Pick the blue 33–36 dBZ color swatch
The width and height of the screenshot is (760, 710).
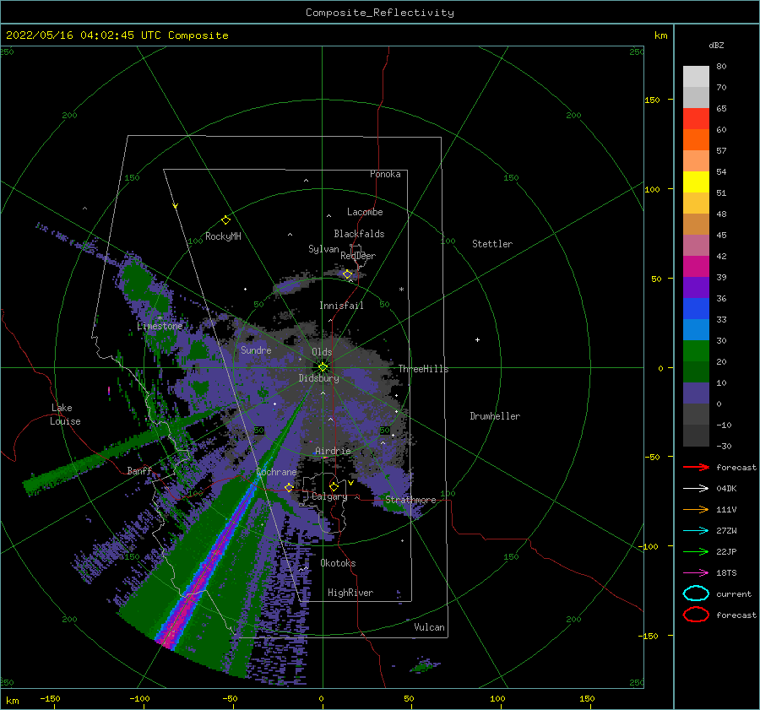click(x=696, y=309)
